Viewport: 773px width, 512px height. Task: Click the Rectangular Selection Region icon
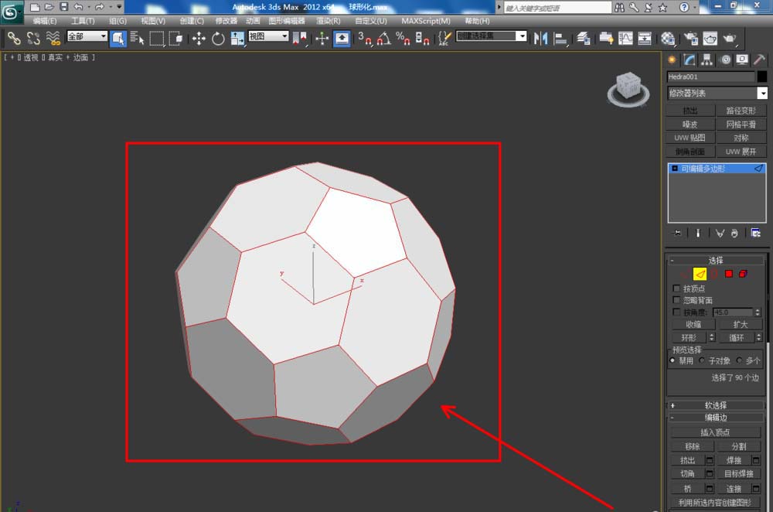point(157,38)
